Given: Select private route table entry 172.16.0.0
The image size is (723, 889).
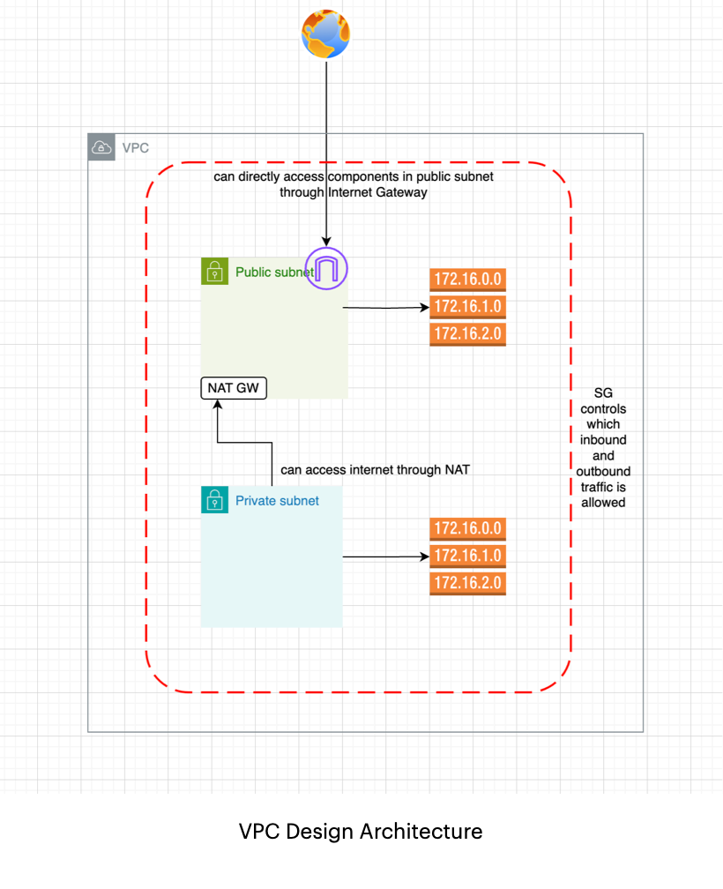Looking at the screenshot, I should click(467, 529).
